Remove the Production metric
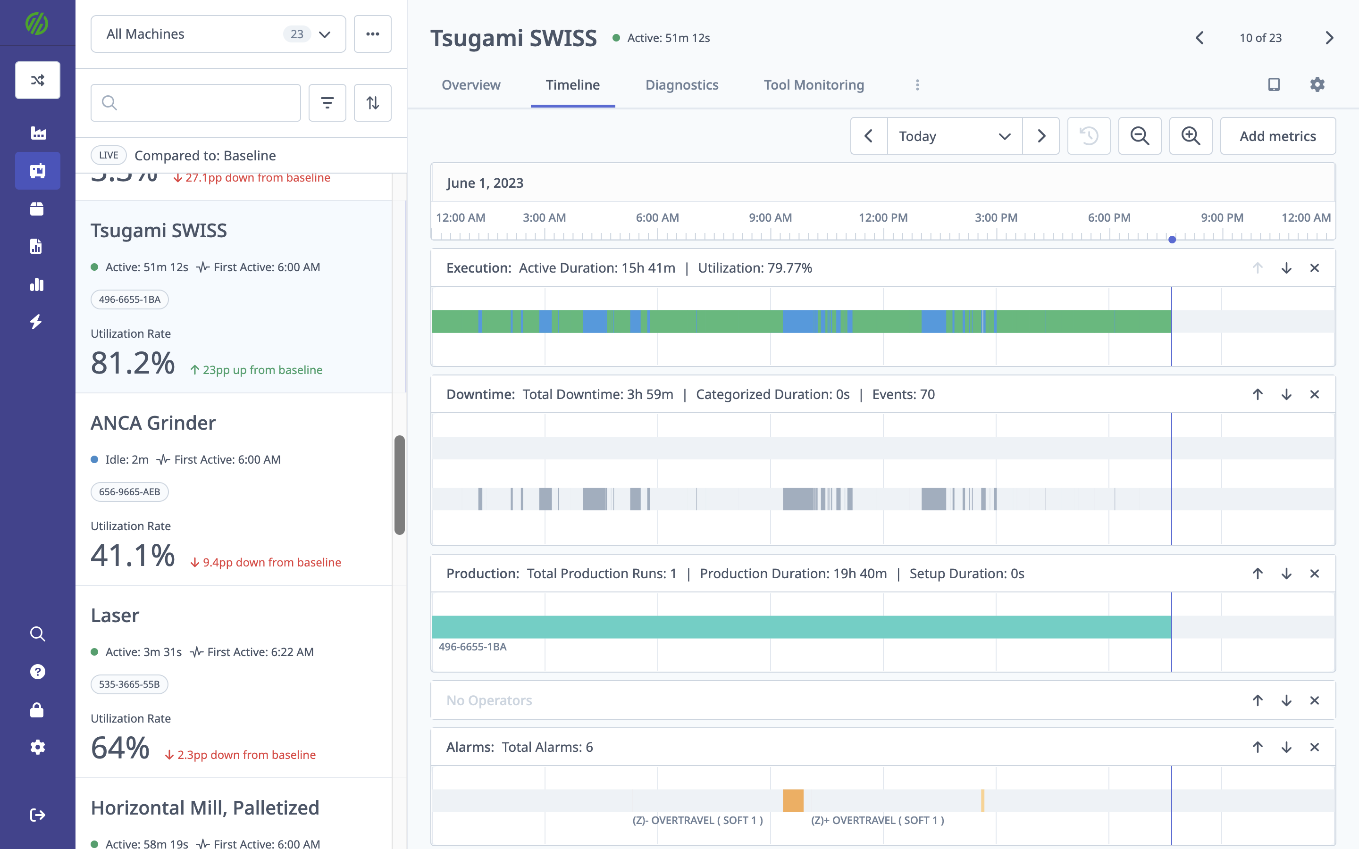This screenshot has width=1359, height=849. point(1315,573)
